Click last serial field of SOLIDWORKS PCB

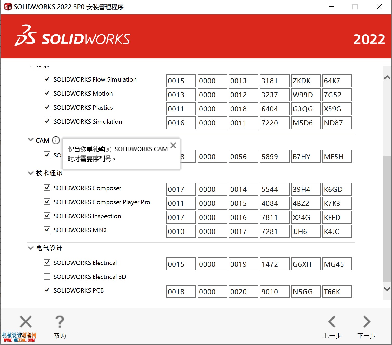pyautogui.click(x=337, y=291)
